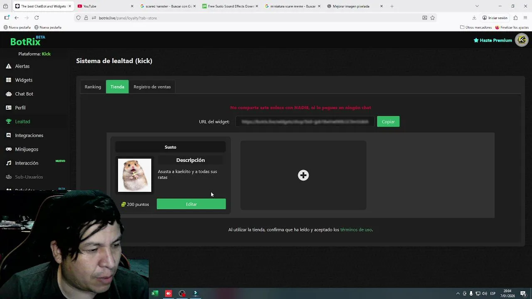Open the Registro de ventas tab
The image size is (532, 299).
pos(152,87)
